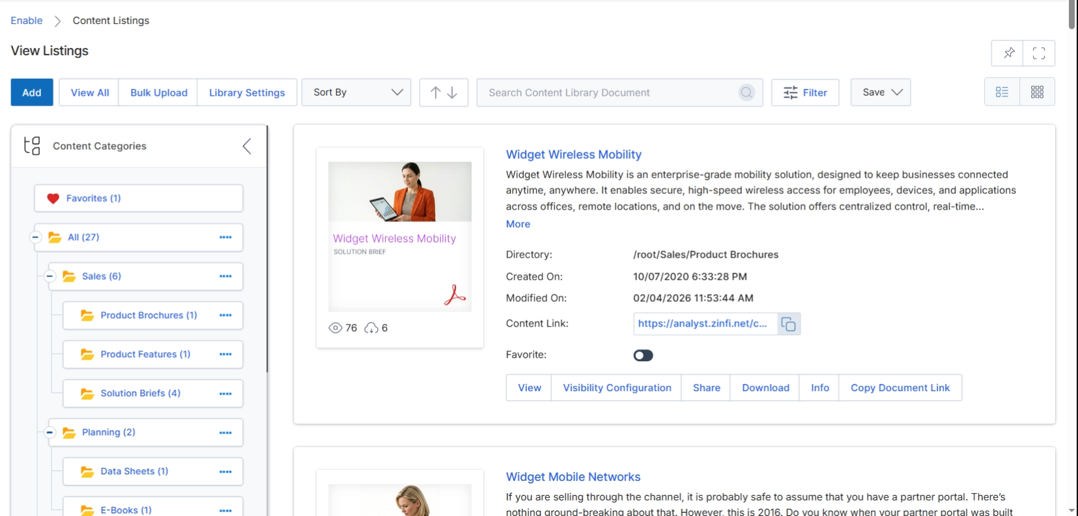
Task: Pin the View Listings page
Action: click(1008, 53)
